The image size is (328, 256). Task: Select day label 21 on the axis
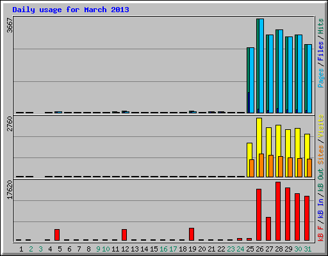click(211, 249)
